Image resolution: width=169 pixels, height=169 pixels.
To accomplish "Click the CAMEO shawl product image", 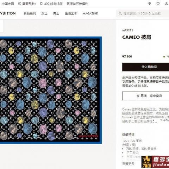I will (x=51, y=90).
